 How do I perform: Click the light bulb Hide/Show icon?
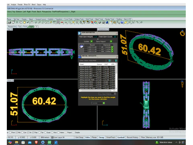point(77,23)
